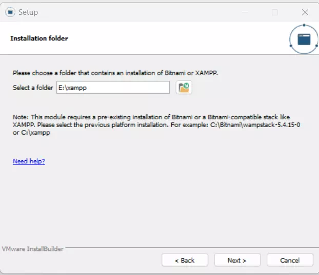Click the VMware InstallBuilder label

click(x=33, y=249)
